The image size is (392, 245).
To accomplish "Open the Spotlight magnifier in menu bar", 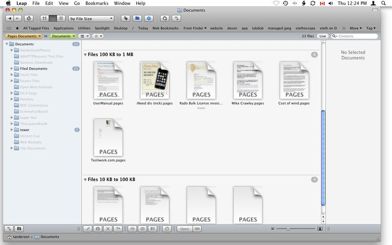I will tap(383, 3).
